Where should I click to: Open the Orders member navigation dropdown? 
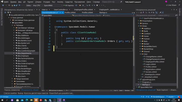(118, 15)
